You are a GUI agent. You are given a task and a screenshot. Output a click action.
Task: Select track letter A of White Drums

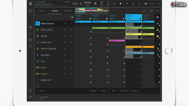(x=38, y=24)
